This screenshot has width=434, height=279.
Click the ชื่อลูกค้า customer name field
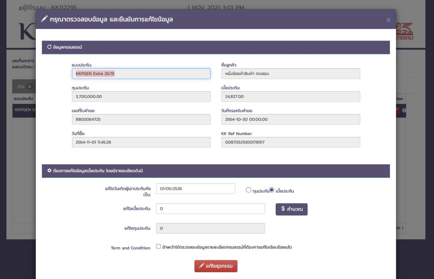[290, 74]
